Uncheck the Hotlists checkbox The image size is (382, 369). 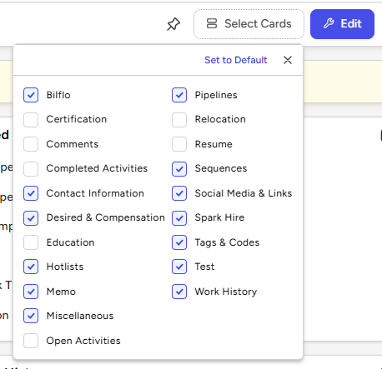point(31,267)
